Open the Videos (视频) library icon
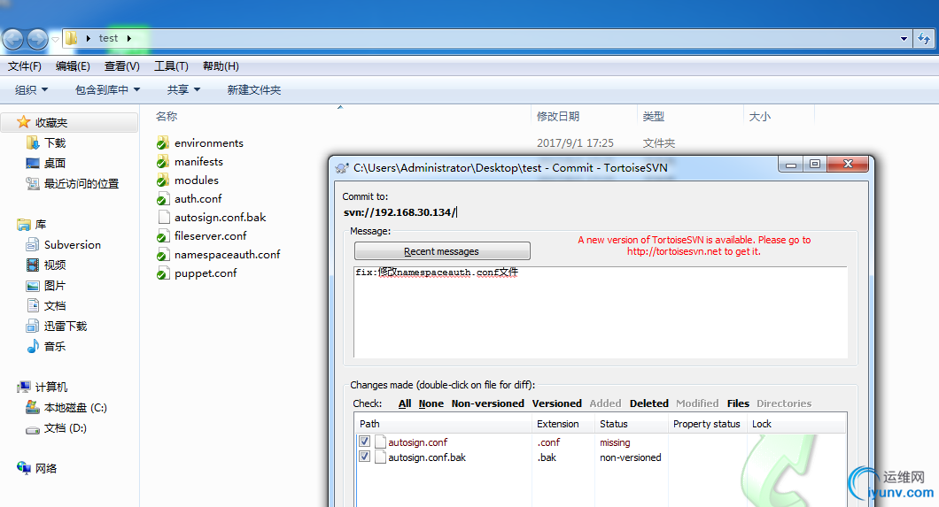 point(33,265)
